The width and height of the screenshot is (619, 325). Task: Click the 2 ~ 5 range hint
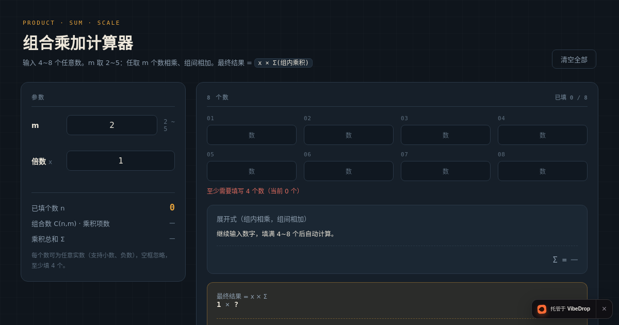pyautogui.click(x=169, y=125)
